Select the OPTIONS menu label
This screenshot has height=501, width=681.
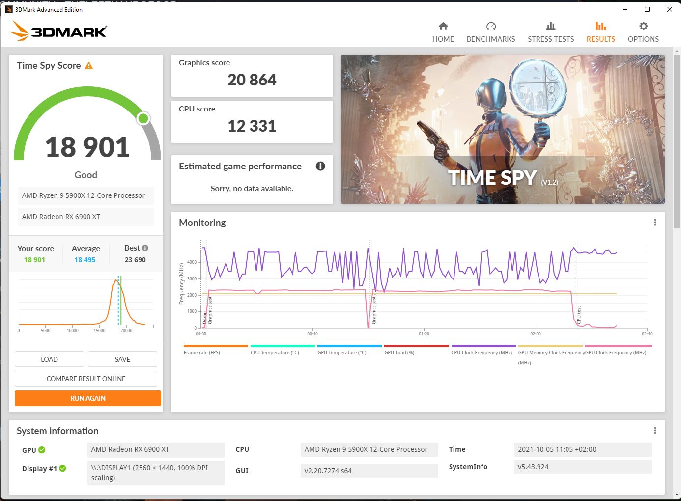[x=643, y=39]
